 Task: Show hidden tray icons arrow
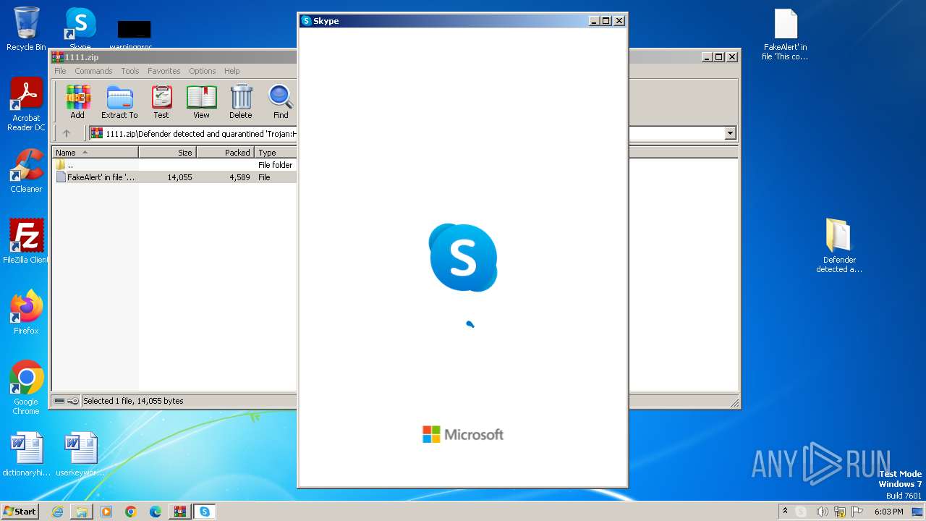click(x=785, y=512)
